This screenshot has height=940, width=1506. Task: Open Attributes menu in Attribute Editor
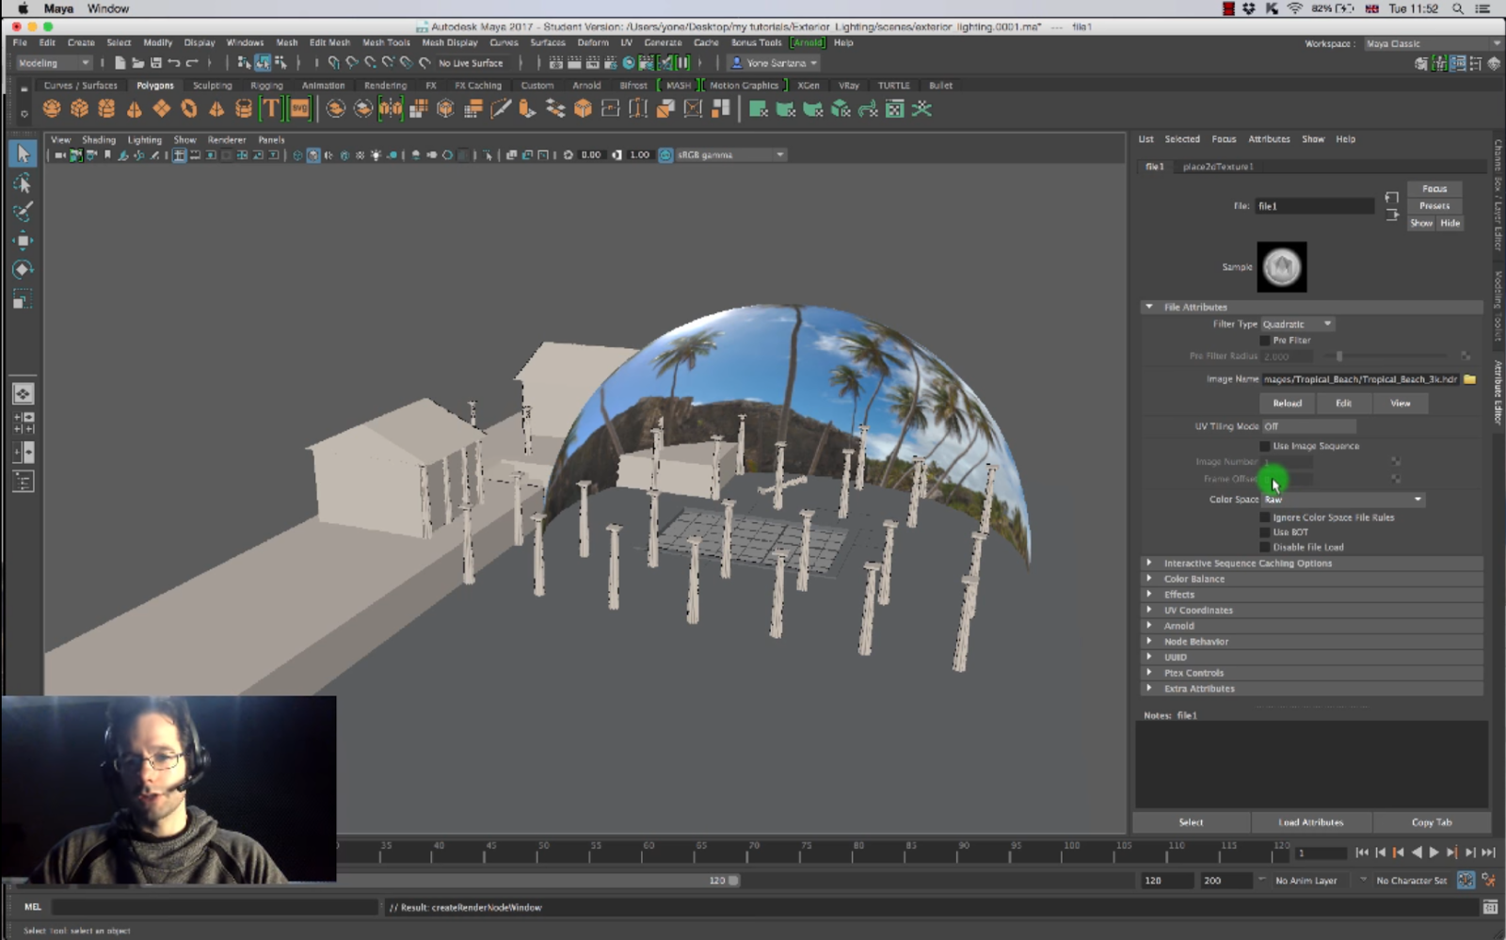pos(1269,139)
